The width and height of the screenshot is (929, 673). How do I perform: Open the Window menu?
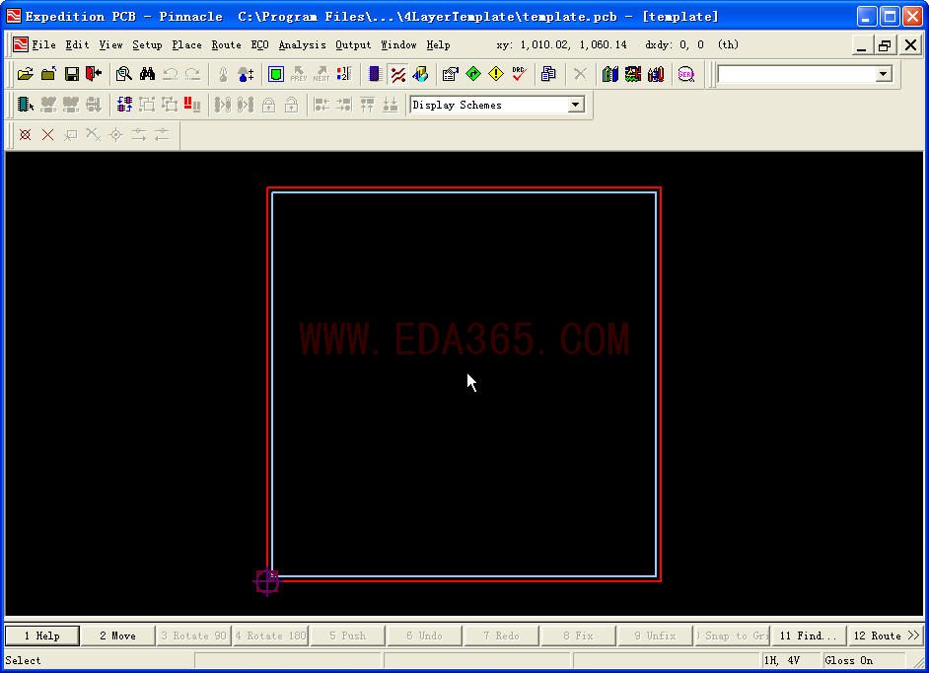coord(398,45)
